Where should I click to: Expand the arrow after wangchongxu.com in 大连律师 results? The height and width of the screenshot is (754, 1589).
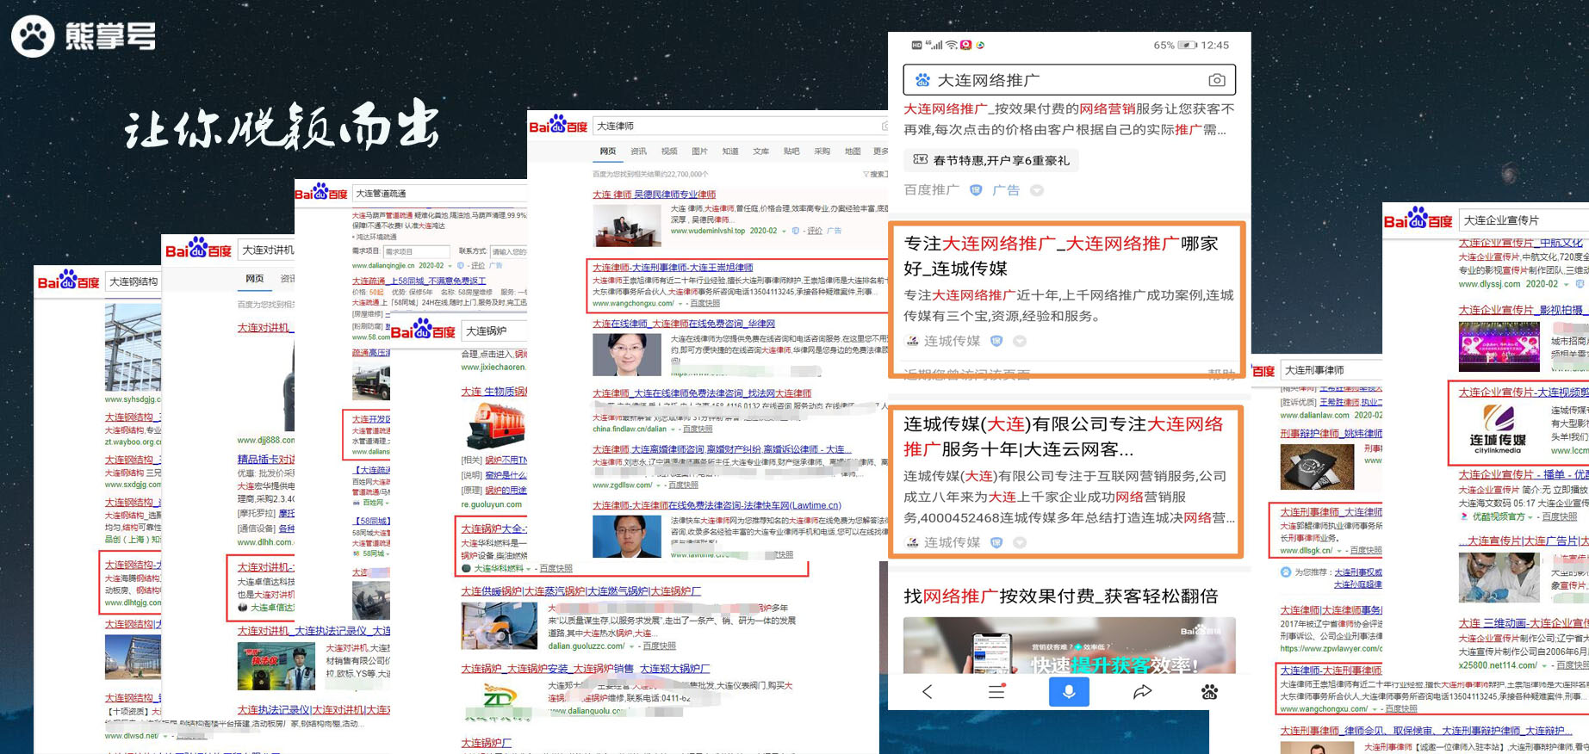(x=680, y=304)
